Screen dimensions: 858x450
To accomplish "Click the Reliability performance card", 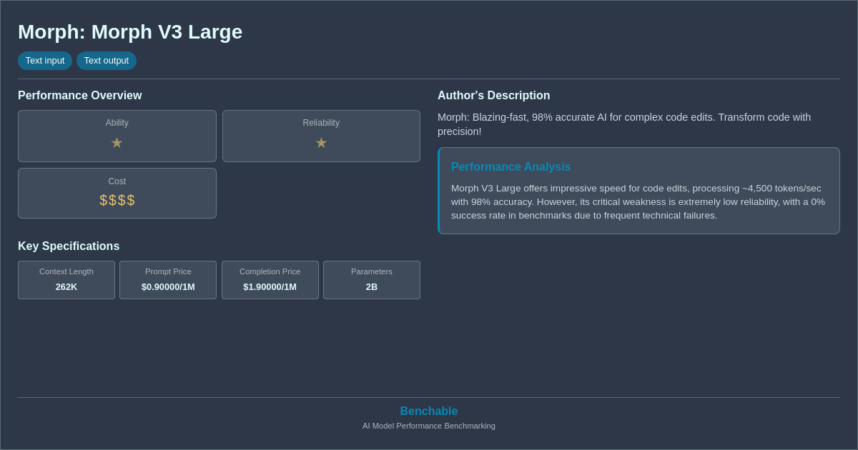I will click(x=321, y=136).
